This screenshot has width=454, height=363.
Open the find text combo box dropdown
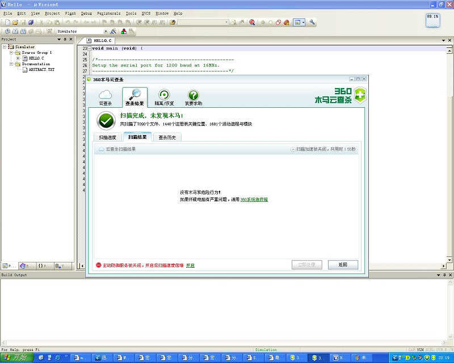(226, 22)
